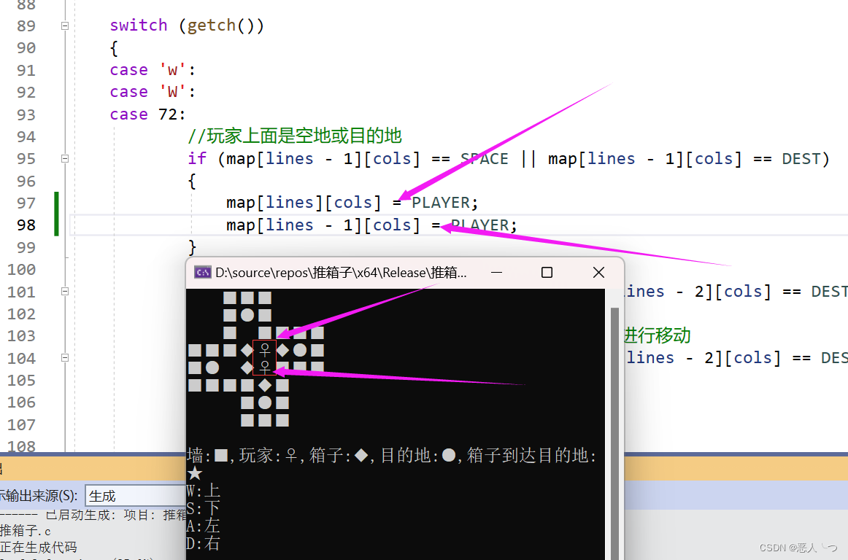Viewport: 848px width, 560px height.
Task: Click case 'w' on line 91
Action: coord(153,70)
